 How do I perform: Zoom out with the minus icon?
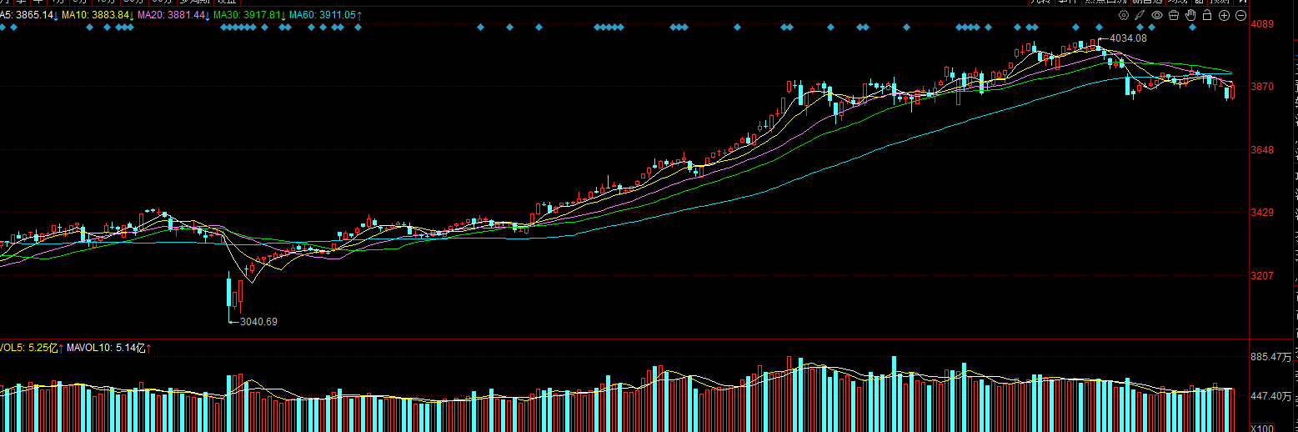[1240, 15]
